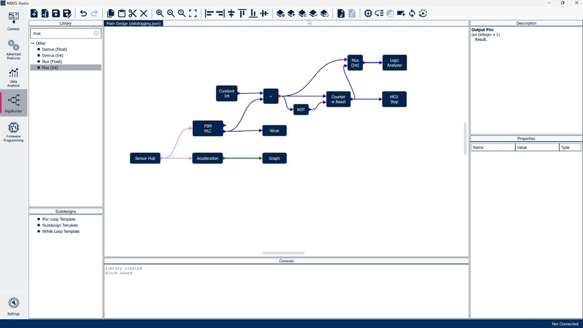583x328 pixels.
Task: Select the Value block
Action: point(274,131)
